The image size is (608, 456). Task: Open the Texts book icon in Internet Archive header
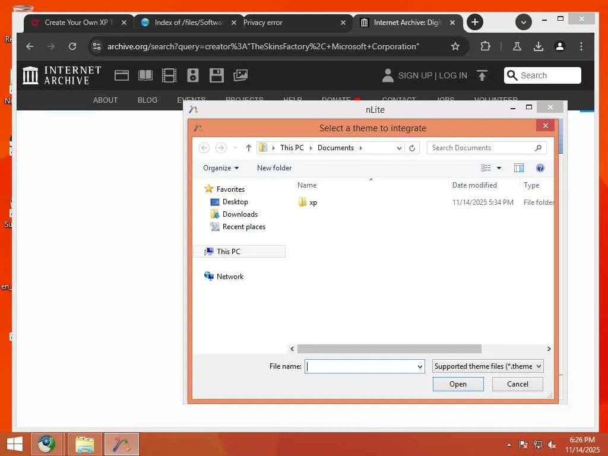pos(145,75)
